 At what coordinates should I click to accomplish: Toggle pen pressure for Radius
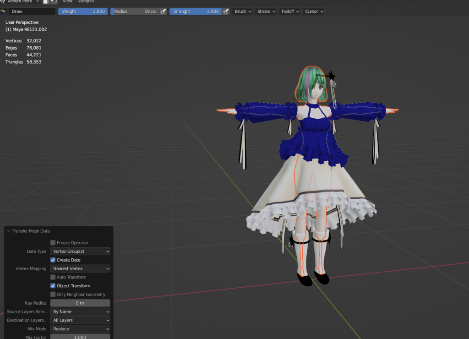(164, 11)
